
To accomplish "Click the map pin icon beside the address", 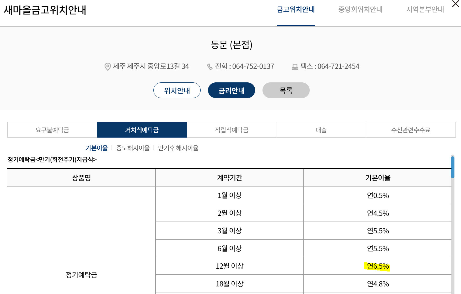I will (108, 67).
